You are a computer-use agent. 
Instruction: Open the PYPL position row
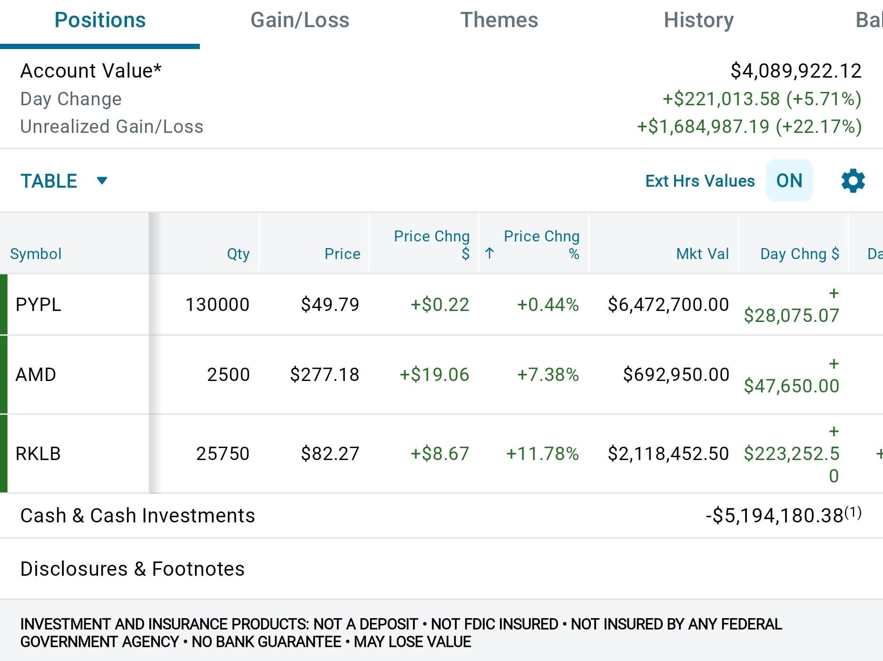pos(38,305)
